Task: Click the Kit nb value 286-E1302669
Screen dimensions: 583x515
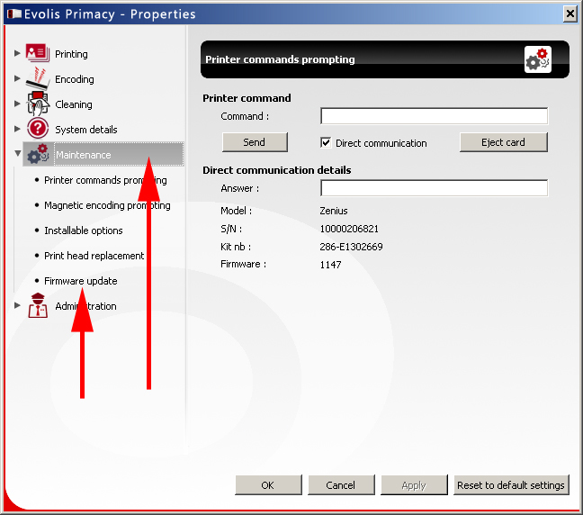Action: click(x=352, y=247)
